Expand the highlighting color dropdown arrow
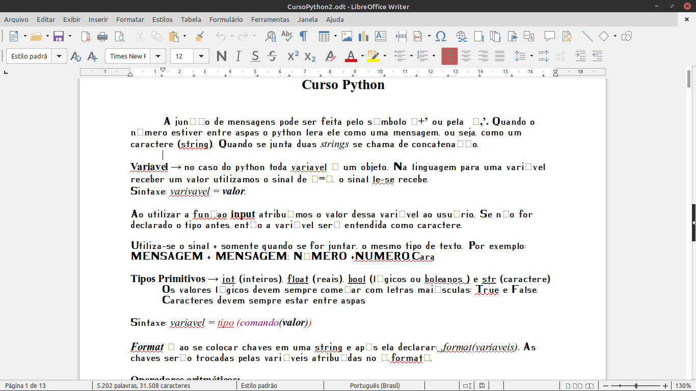Screen dimensions: 696x391 pyautogui.click(x=385, y=56)
